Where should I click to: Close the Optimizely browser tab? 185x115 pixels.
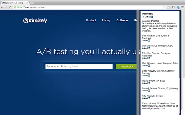27,3
